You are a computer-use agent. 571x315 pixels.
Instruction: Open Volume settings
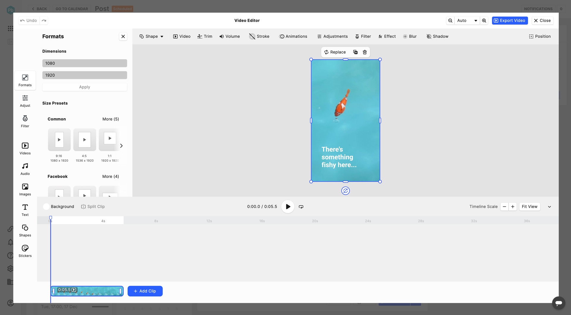tap(230, 37)
